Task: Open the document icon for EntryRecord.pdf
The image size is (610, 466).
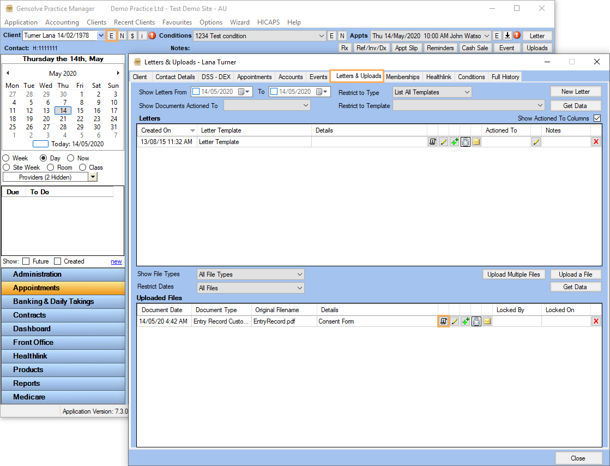Action: (x=443, y=321)
